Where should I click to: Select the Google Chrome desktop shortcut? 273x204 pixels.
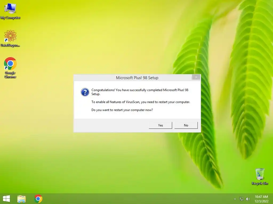[10, 68]
